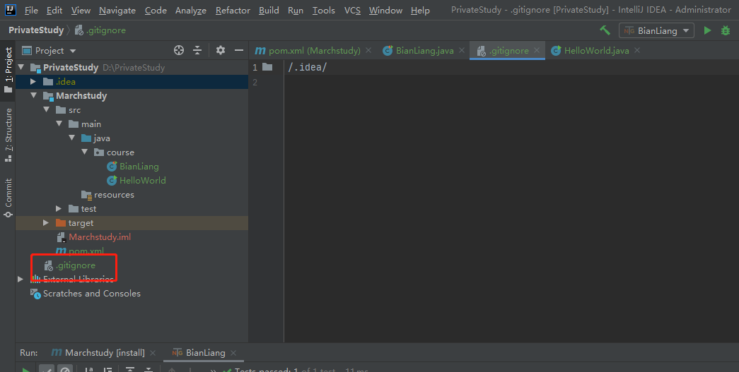Collapse the course package
This screenshot has height=372, width=739.
point(84,152)
